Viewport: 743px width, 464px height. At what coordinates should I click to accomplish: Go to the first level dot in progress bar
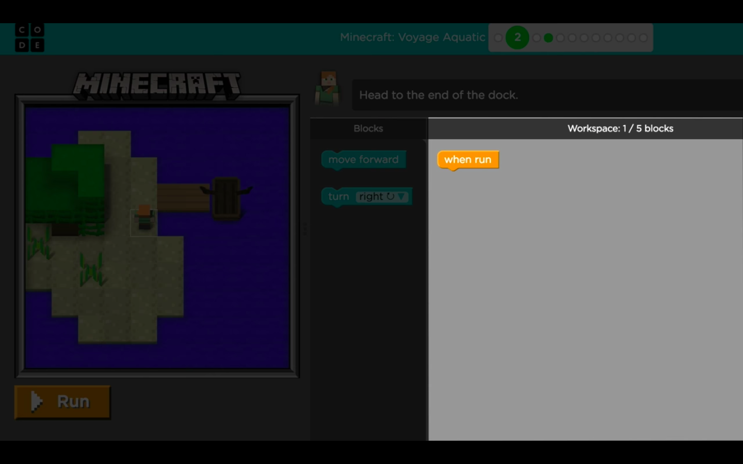click(498, 38)
